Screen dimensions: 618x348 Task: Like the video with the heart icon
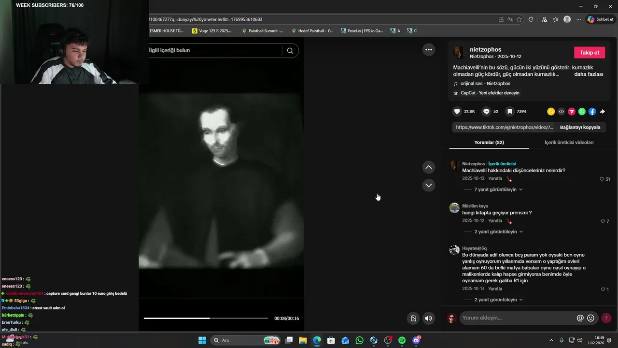457,111
